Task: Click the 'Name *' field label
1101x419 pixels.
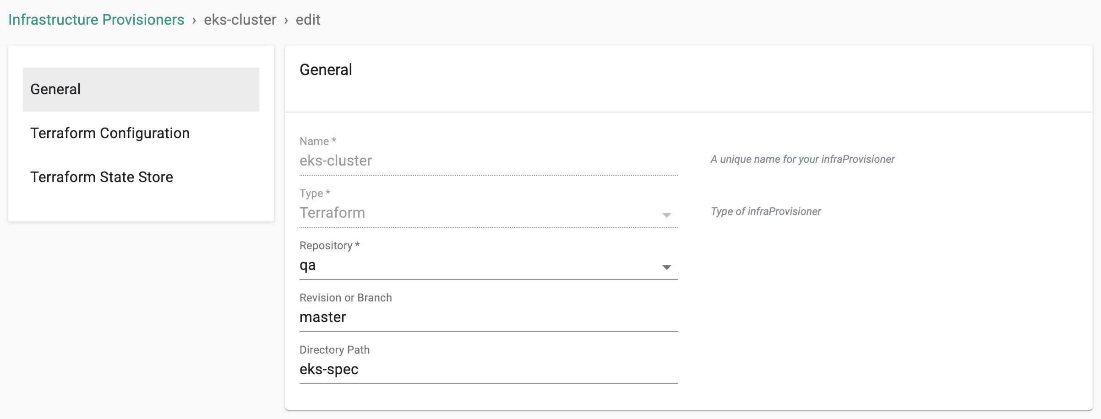Action: (318, 141)
